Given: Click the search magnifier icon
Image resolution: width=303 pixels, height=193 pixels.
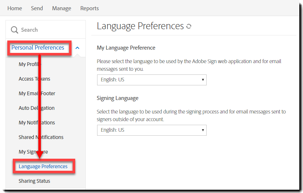Looking at the screenshot, I should 15,30.
